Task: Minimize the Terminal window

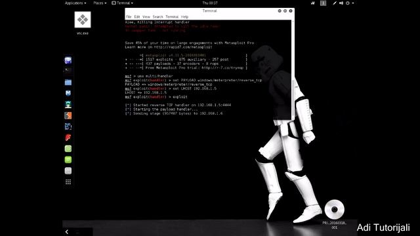Action: 280,10
